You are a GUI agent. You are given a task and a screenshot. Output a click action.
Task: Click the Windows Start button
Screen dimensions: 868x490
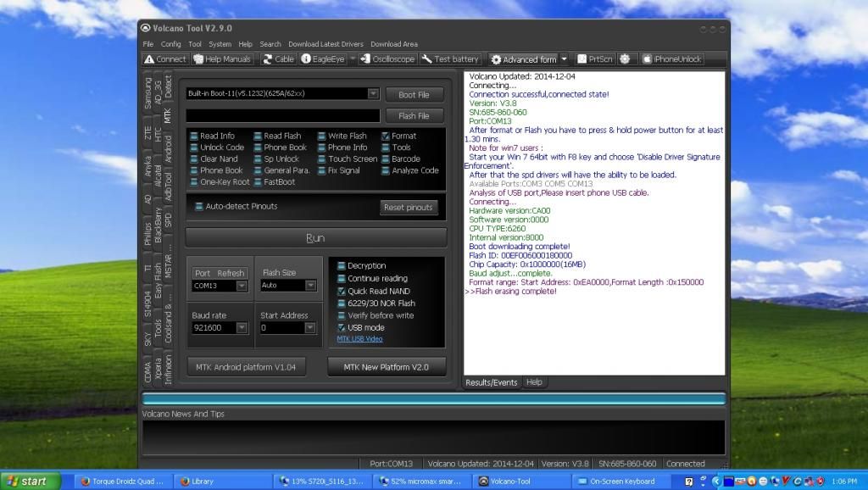click(31, 481)
